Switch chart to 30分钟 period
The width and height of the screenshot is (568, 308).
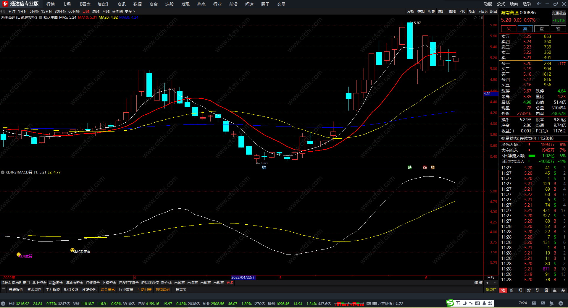click(x=60, y=11)
